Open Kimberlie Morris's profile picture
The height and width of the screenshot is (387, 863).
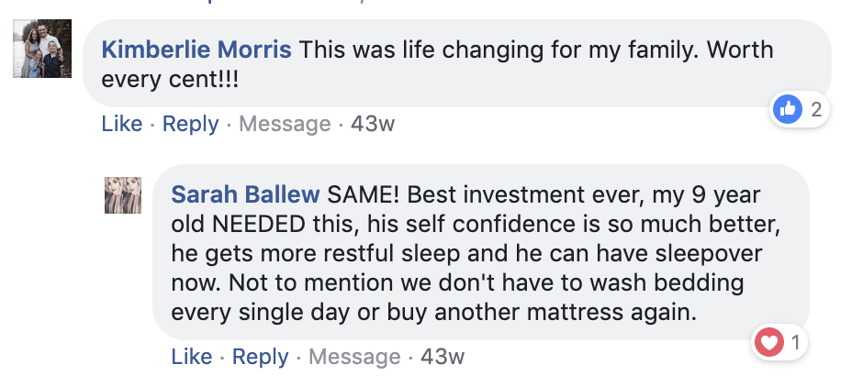pos(36,52)
